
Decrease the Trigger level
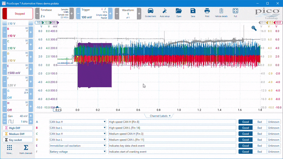click(78, 13)
